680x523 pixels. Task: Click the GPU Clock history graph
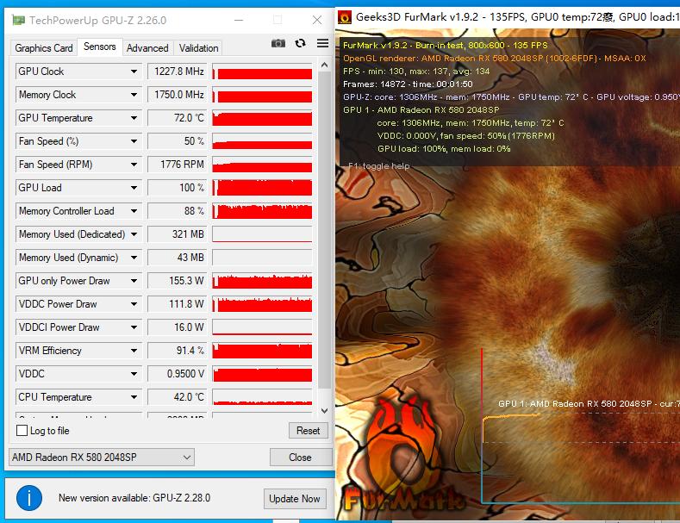click(x=262, y=72)
